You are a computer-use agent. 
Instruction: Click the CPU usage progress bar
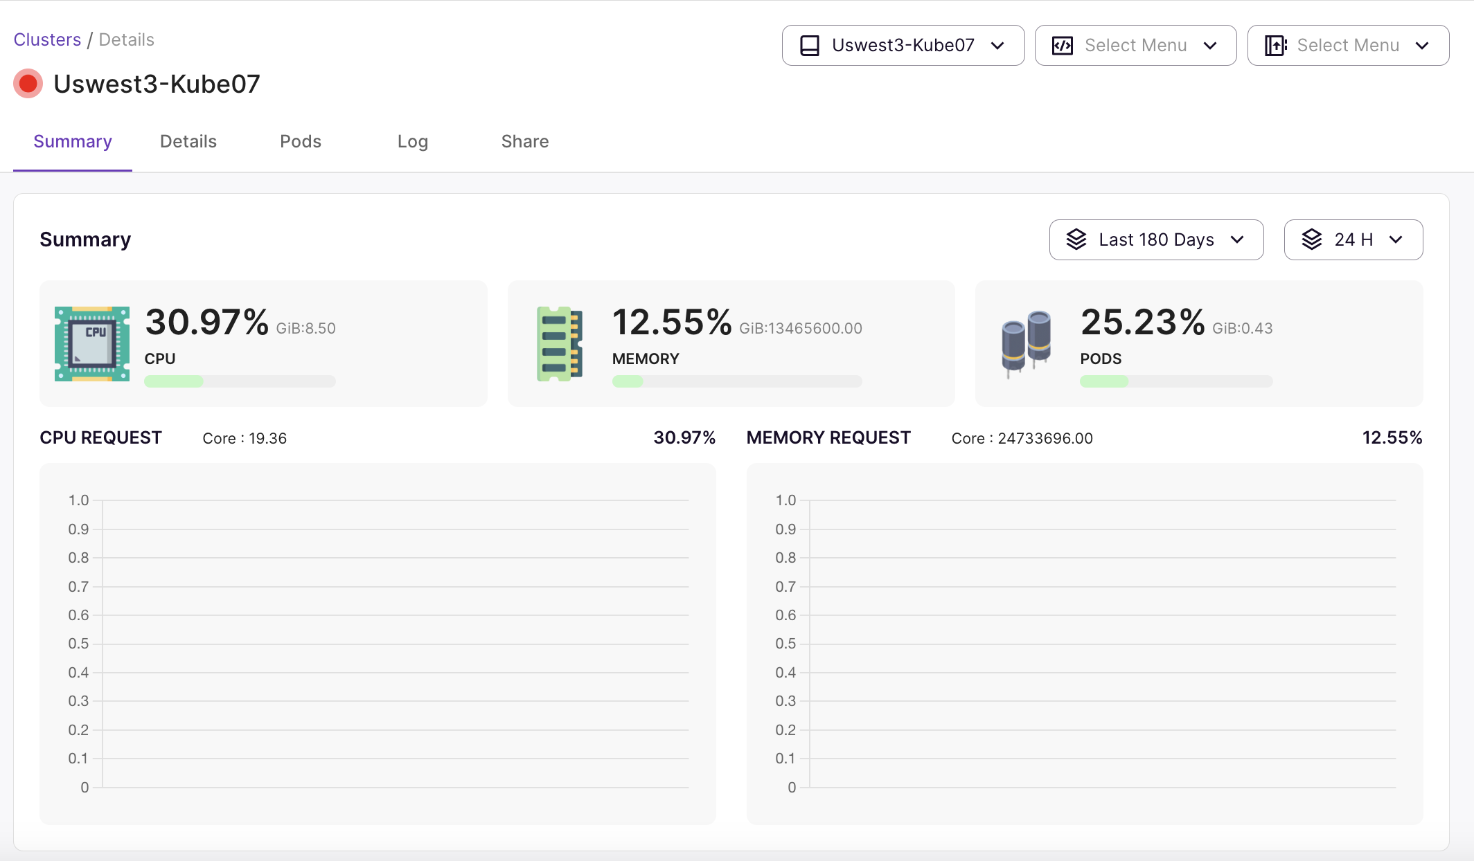click(x=240, y=381)
